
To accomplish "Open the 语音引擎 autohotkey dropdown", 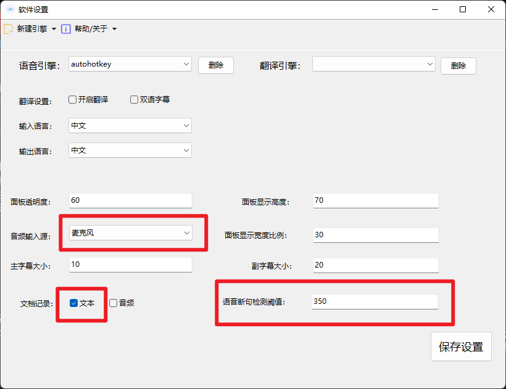I will [x=130, y=64].
